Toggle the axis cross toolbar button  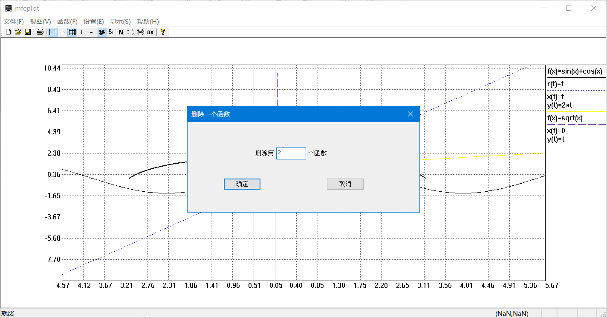click(x=62, y=32)
